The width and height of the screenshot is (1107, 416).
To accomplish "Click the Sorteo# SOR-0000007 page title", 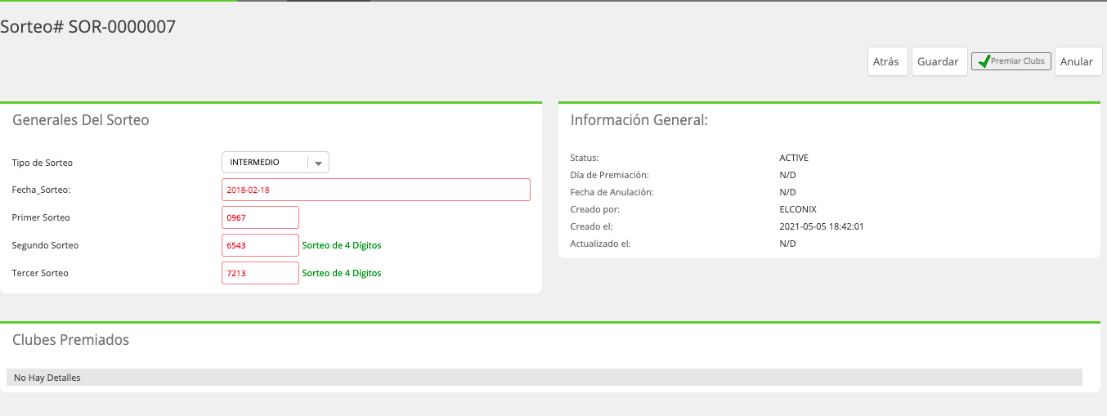I will (88, 26).
